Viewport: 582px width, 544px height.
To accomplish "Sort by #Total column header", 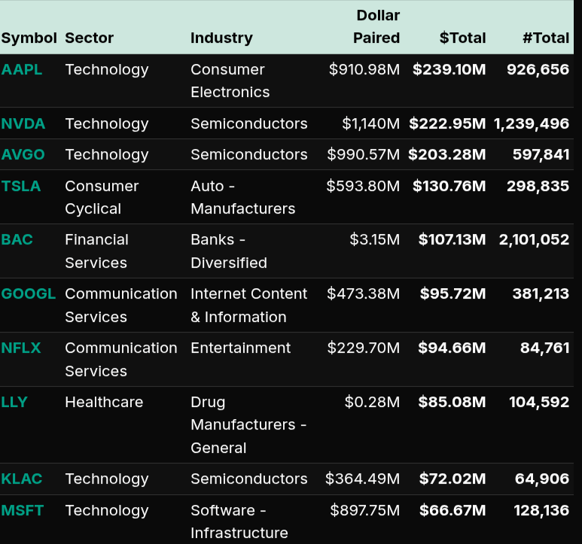I will point(545,38).
